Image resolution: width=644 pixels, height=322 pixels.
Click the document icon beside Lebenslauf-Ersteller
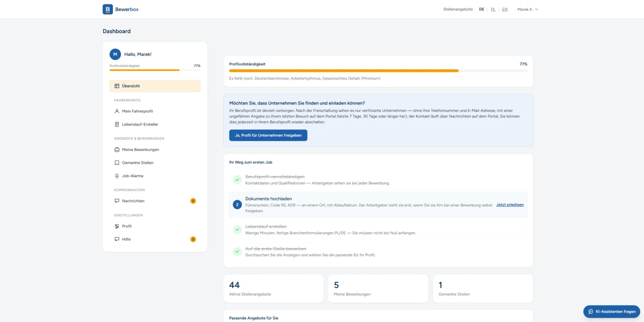pyautogui.click(x=117, y=124)
